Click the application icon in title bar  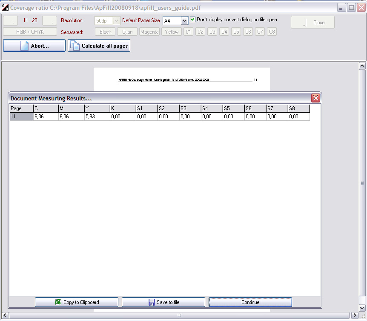pyautogui.click(x=5, y=8)
